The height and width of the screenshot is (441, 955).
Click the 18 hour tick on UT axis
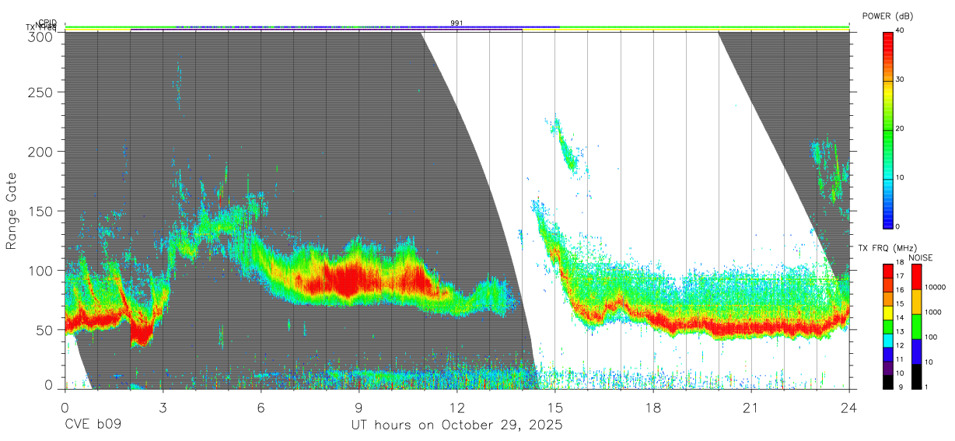(x=653, y=407)
